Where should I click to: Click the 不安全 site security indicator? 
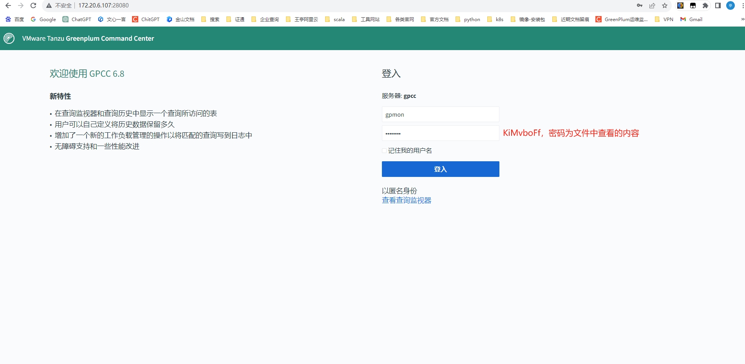[x=59, y=5]
